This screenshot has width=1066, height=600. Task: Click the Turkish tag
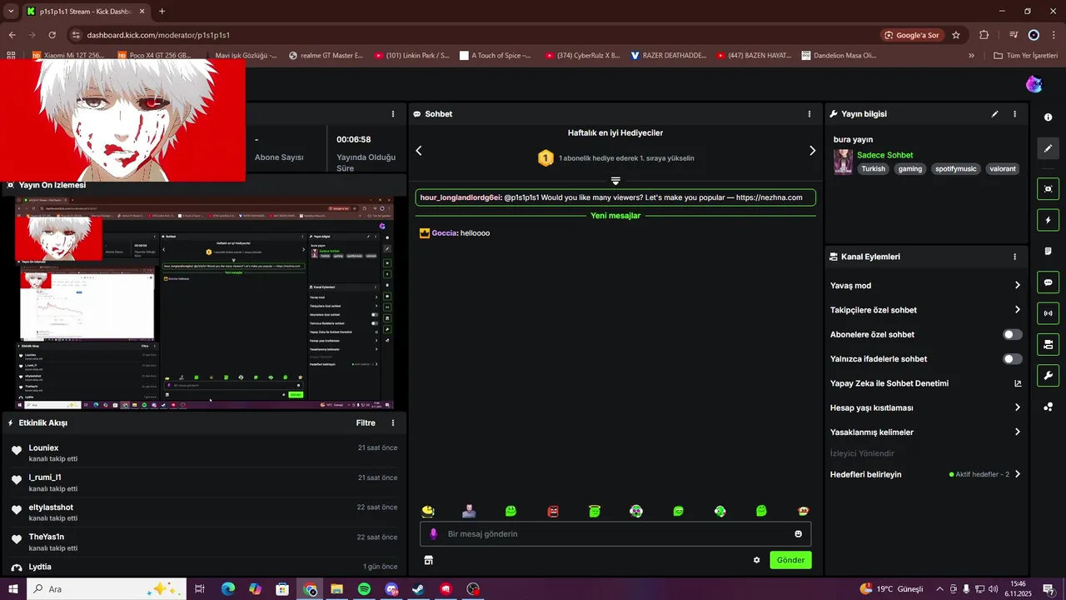point(873,168)
